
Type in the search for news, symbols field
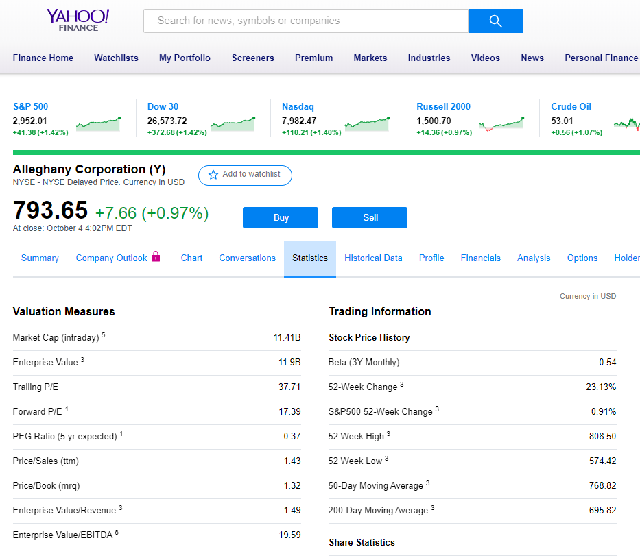pos(305,21)
